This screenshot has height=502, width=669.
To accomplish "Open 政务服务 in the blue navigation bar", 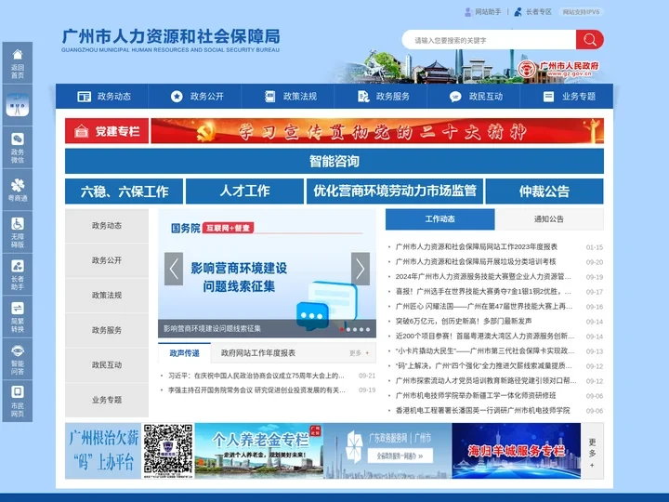I will (382, 97).
